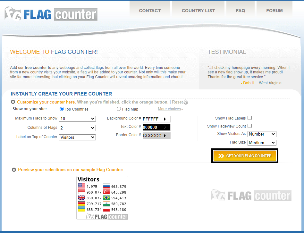Viewport: 304px width, 233px height.
Task: Click the Ukraine flag in preview
Action: pyautogui.click(x=82, y=209)
